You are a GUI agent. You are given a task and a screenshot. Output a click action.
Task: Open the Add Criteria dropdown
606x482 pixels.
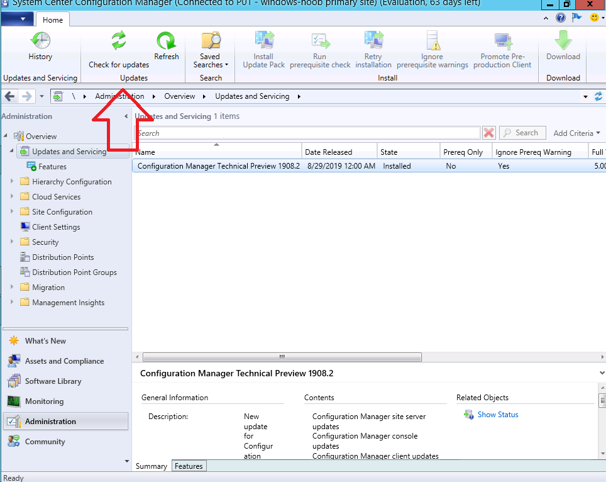coord(576,133)
